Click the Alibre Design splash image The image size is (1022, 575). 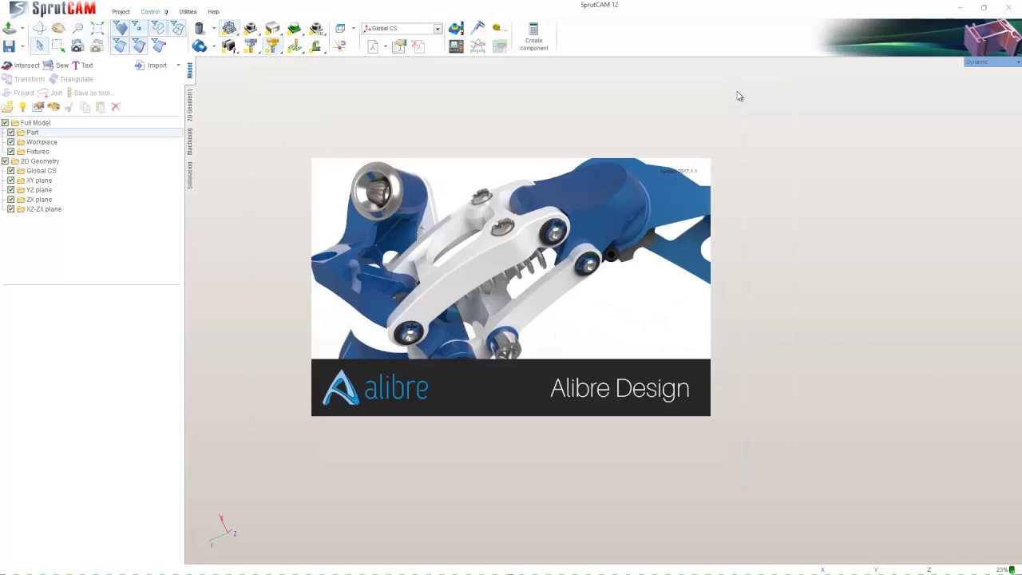click(511, 287)
